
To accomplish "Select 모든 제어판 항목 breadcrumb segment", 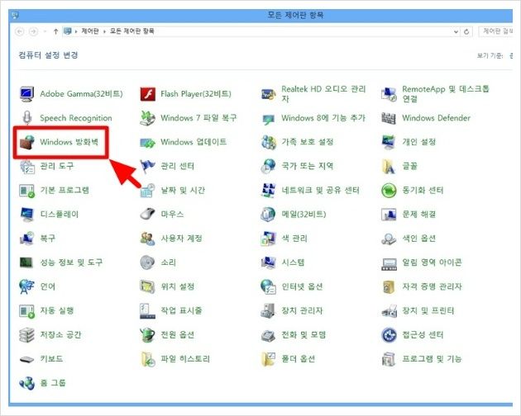I will click(x=132, y=31).
